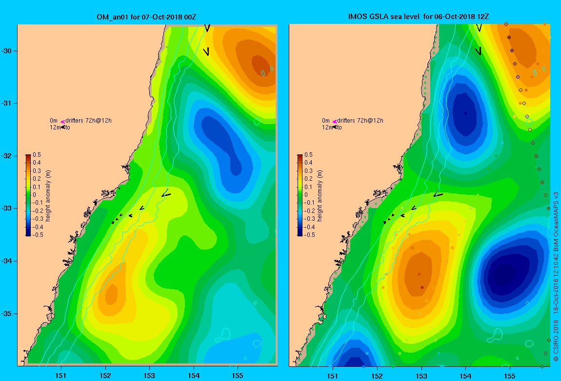Click the black 12m arrow in the IMOS GSLA legend
Screen dimensions: 561x381
point(335,127)
